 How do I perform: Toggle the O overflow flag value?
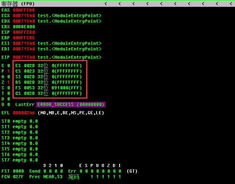click(x=9, y=104)
